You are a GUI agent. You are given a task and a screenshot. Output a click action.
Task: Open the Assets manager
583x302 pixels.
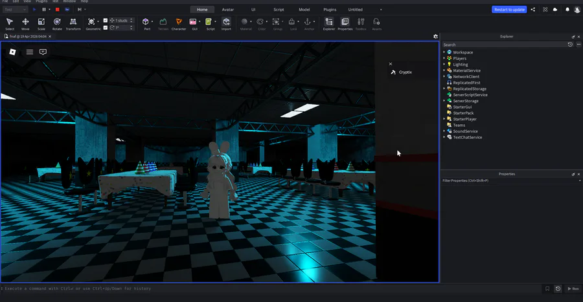(376, 24)
